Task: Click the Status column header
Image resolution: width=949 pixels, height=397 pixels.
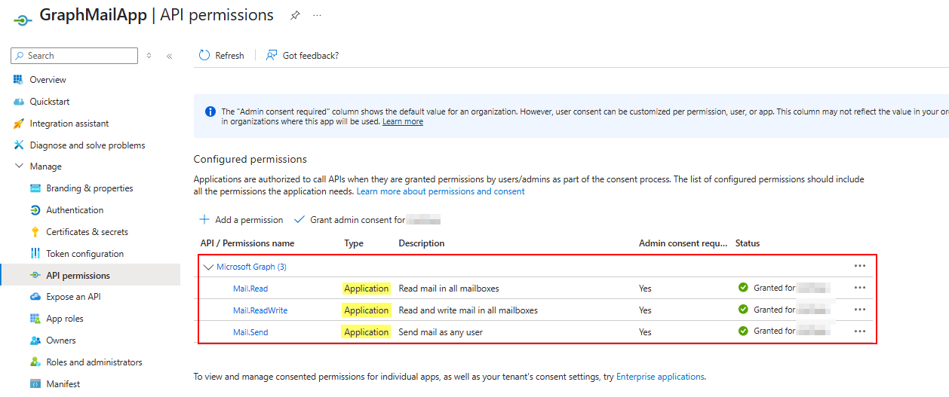Action: pyautogui.click(x=748, y=243)
